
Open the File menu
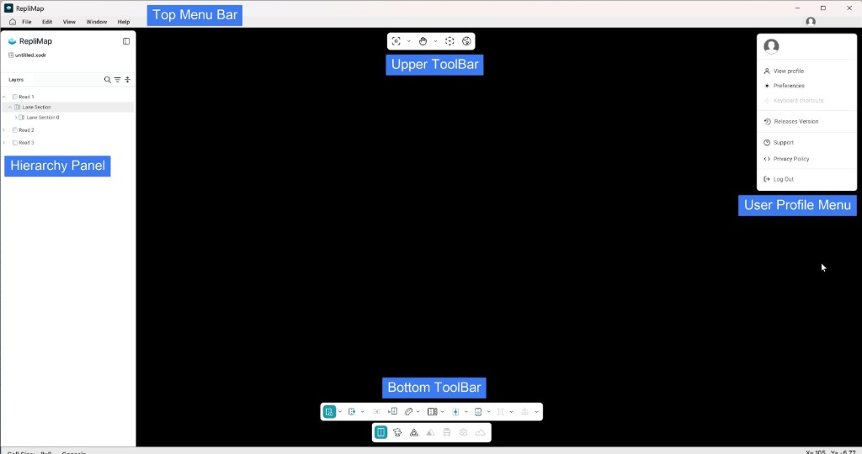(26, 22)
